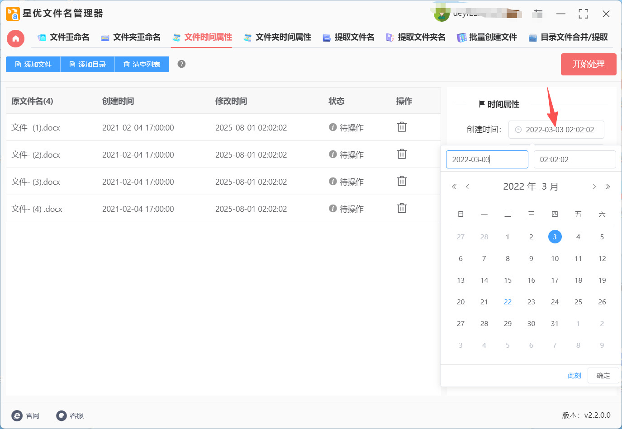The height and width of the screenshot is (429, 622).
Task: Select March 31 in the calendar
Action: [x=555, y=323]
